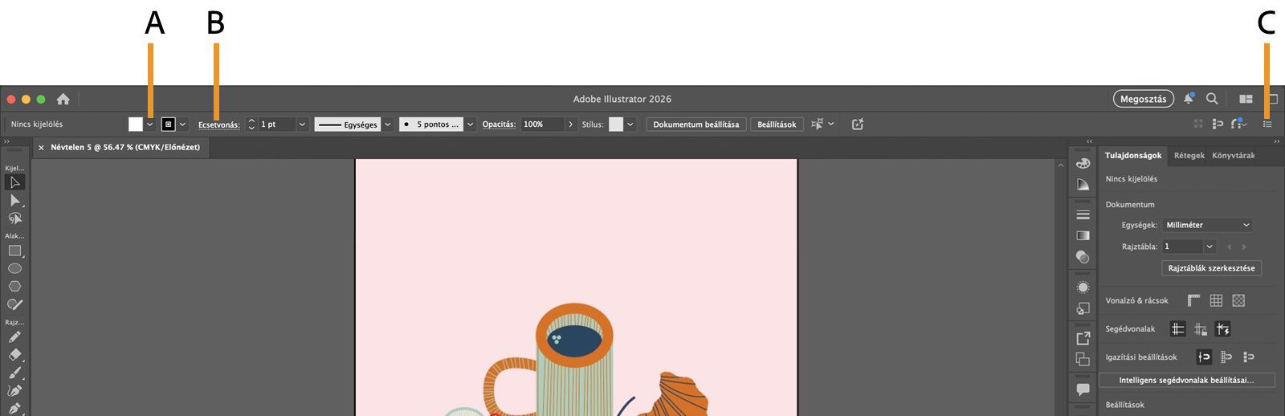Click Rajztáblák szerkesztése button
The height and width of the screenshot is (416, 1285).
[x=1211, y=268]
